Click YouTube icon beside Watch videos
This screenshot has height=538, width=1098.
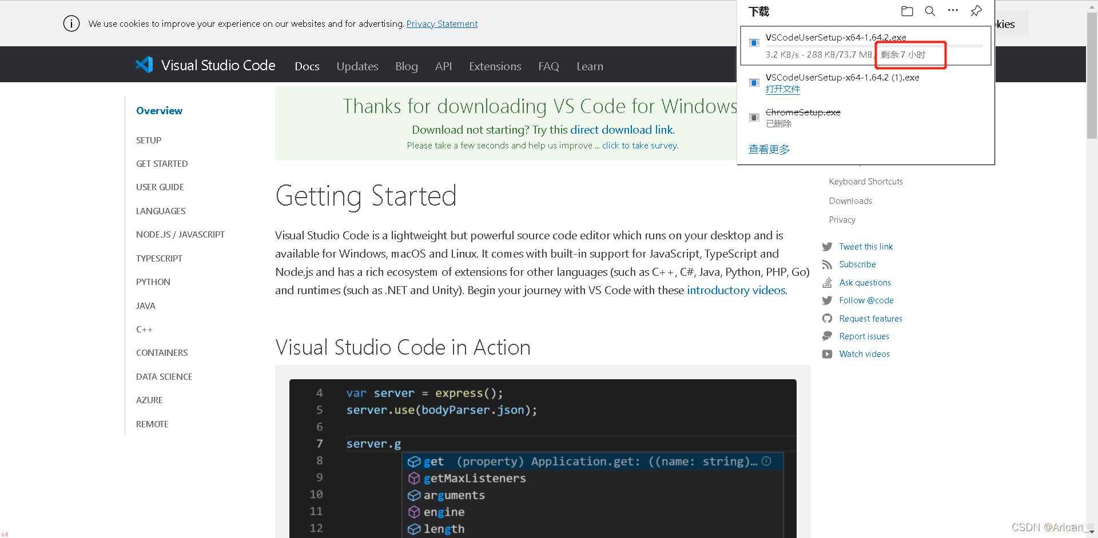coord(827,354)
